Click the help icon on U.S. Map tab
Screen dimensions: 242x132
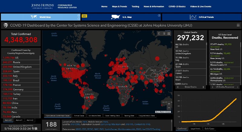pyautogui.click(x=159, y=16)
